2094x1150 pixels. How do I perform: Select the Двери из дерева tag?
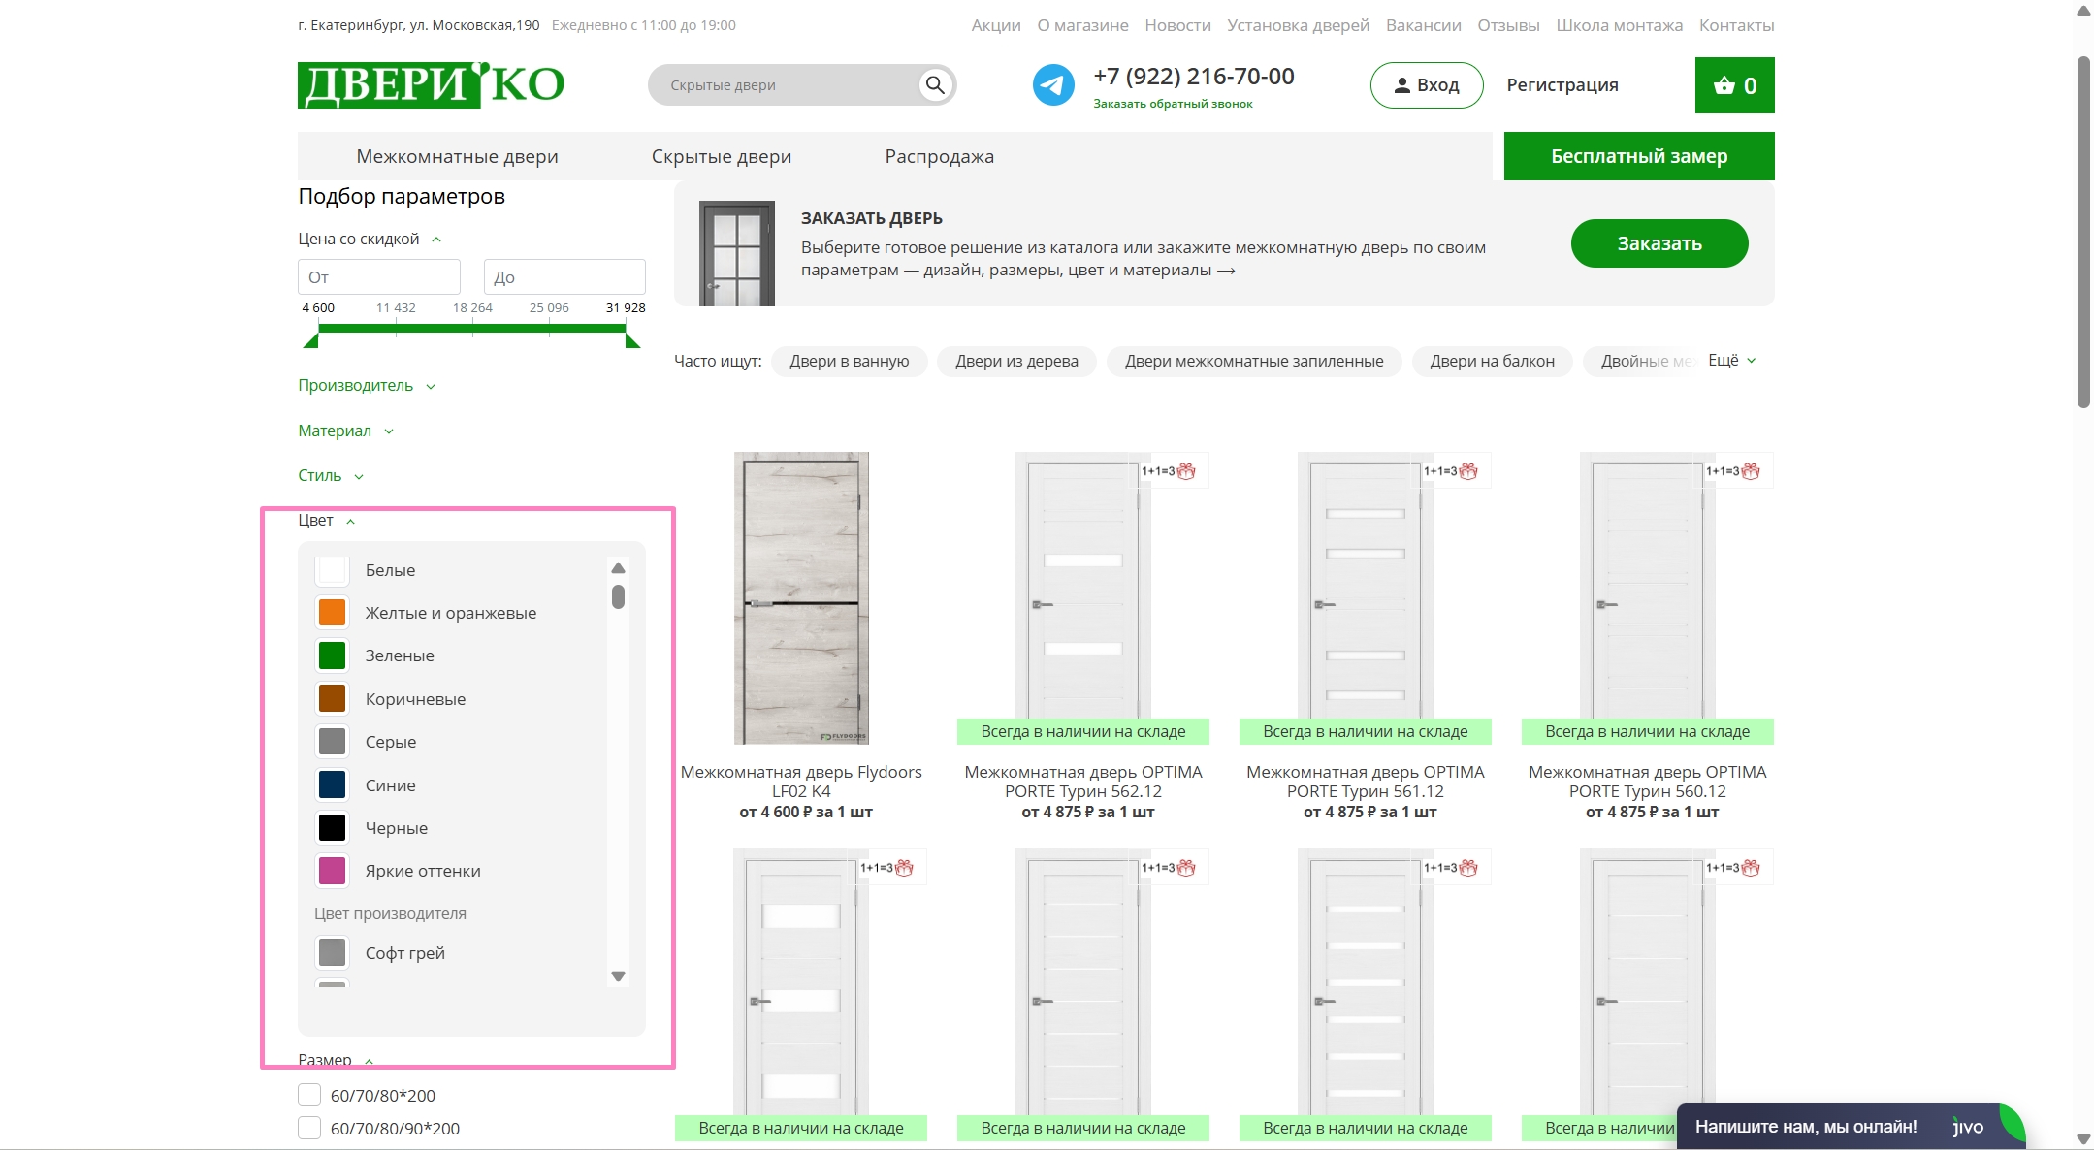pos(1016,361)
